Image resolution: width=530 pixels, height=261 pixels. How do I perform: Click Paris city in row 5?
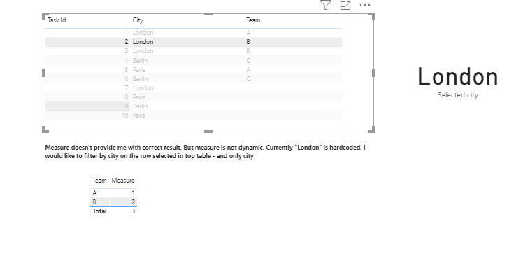coord(139,70)
